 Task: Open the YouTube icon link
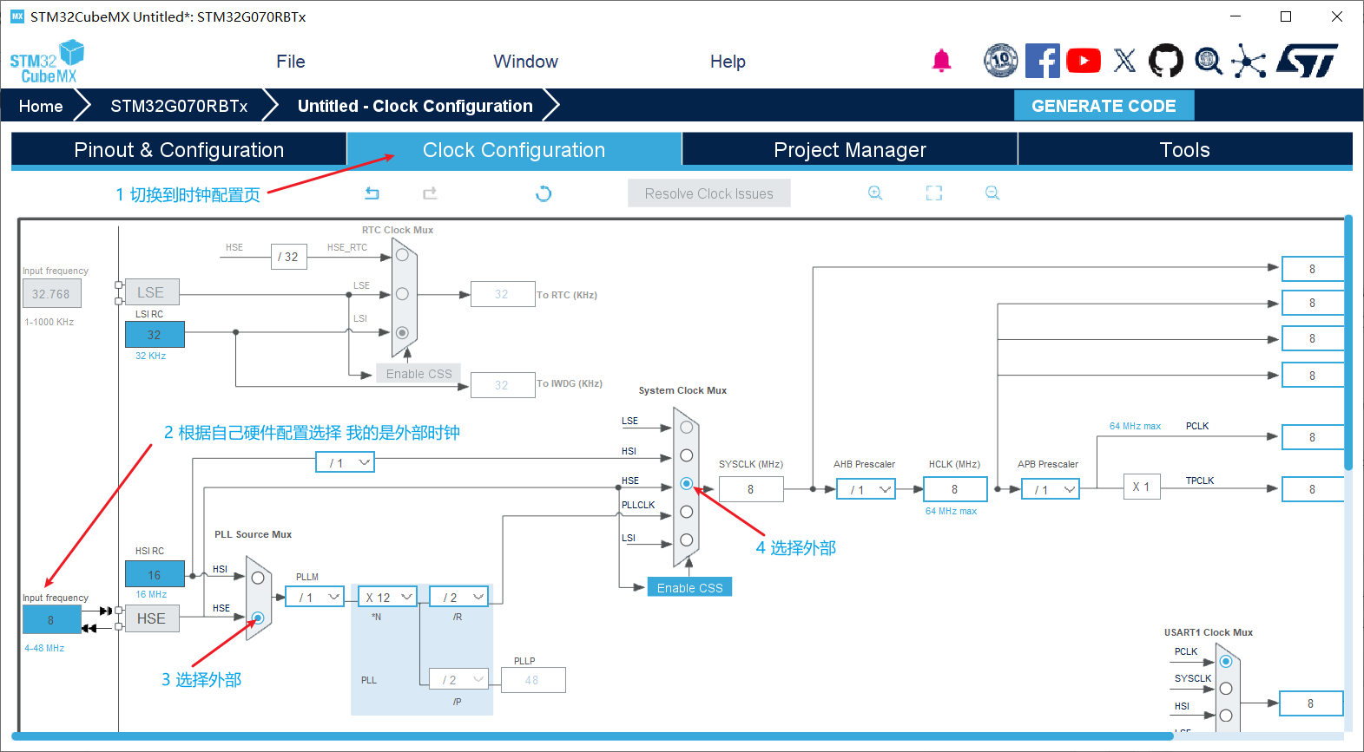click(x=1083, y=61)
